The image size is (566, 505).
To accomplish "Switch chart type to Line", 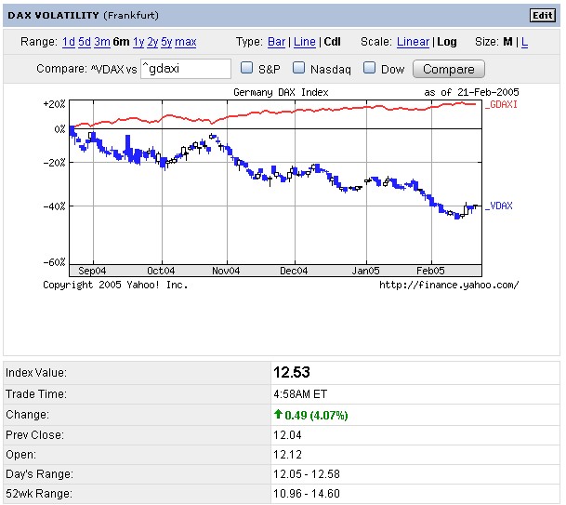I will point(305,42).
